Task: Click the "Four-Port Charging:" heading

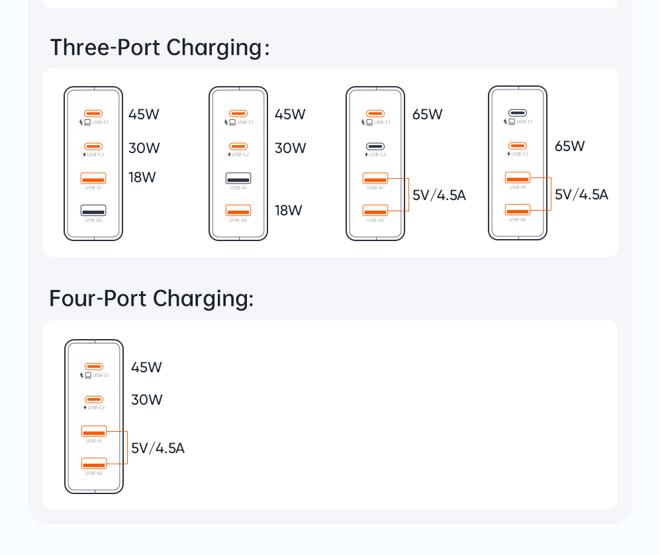Action: (151, 299)
